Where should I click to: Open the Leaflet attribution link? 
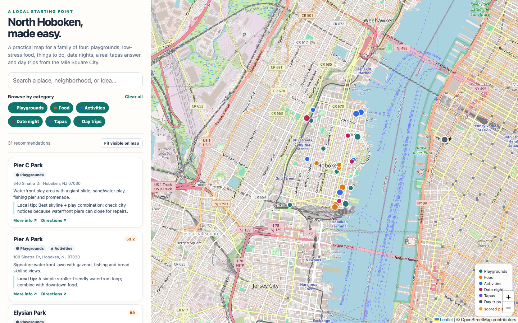coord(444,320)
